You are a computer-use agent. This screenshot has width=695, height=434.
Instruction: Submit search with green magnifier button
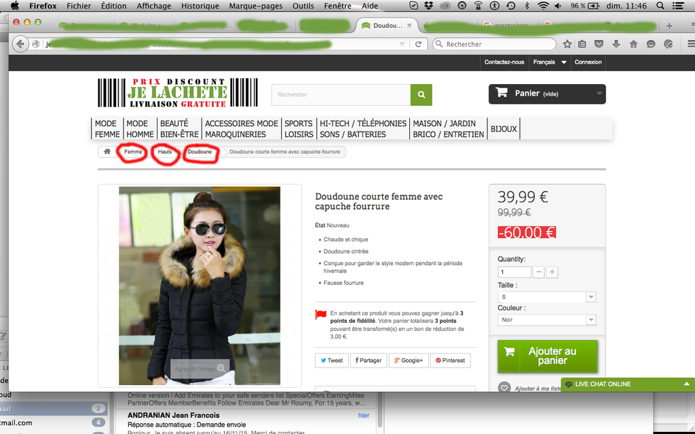click(421, 94)
